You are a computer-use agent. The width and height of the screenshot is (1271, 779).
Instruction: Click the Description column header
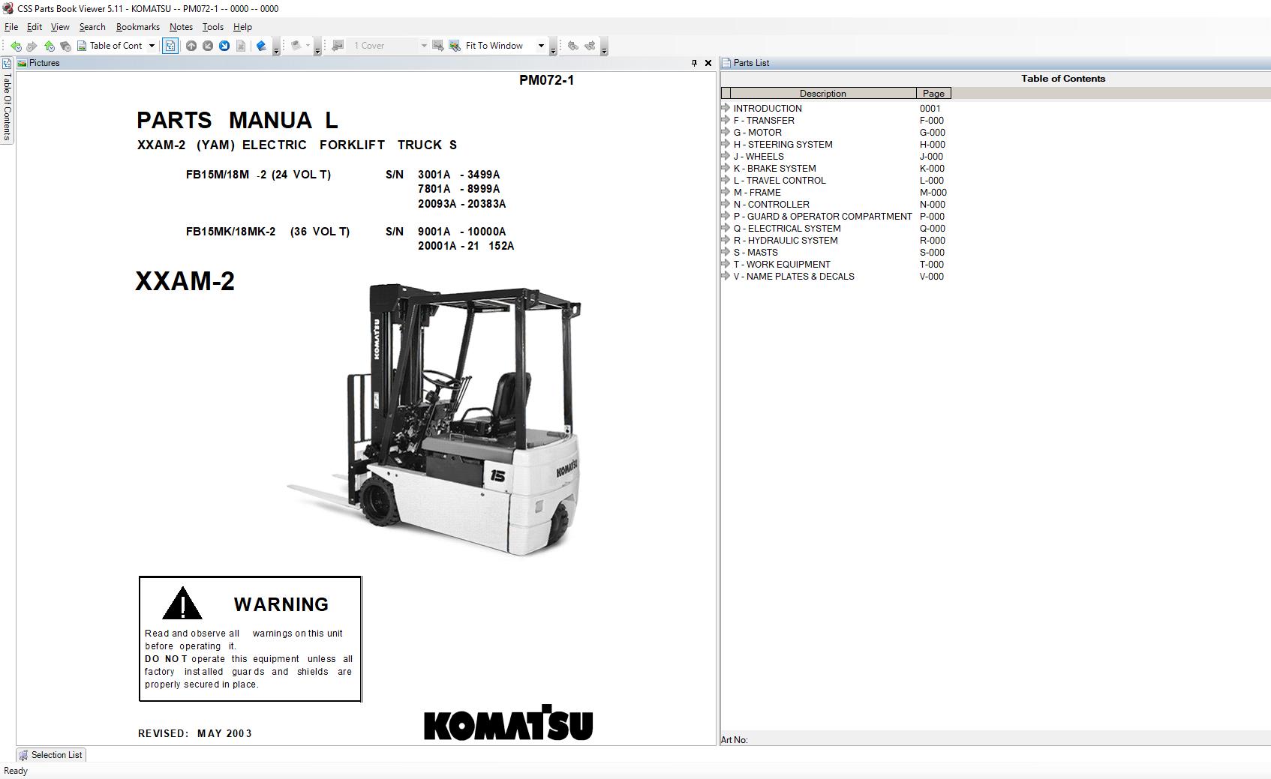click(x=822, y=94)
